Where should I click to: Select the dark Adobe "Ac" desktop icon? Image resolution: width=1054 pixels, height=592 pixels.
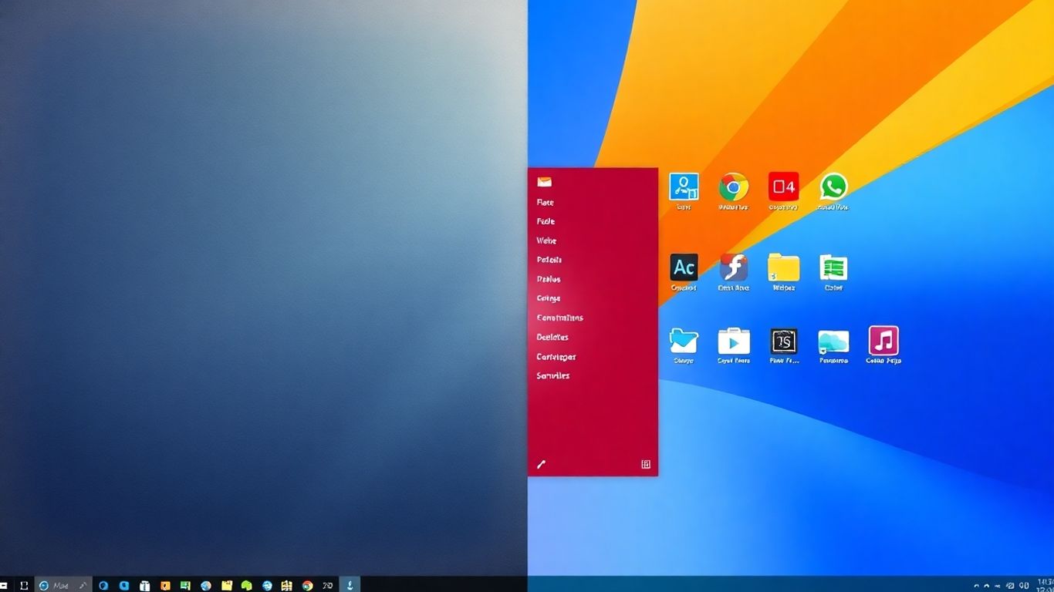(x=683, y=267)
